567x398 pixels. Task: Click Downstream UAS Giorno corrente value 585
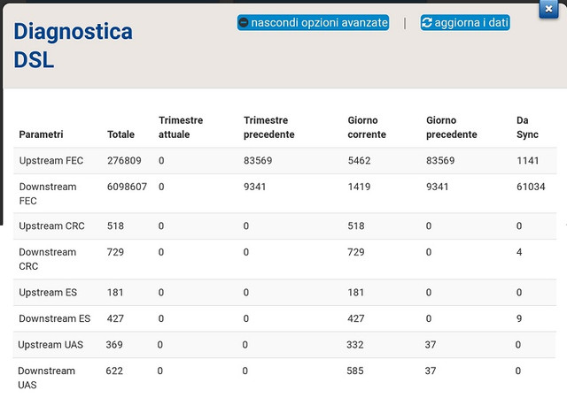point(355,371)
